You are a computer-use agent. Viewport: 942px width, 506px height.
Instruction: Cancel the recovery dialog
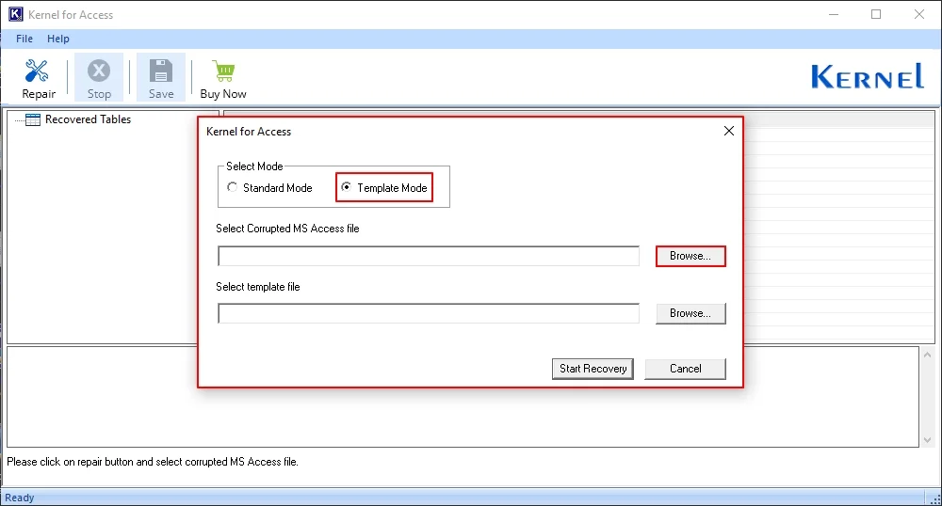[685, 369]
